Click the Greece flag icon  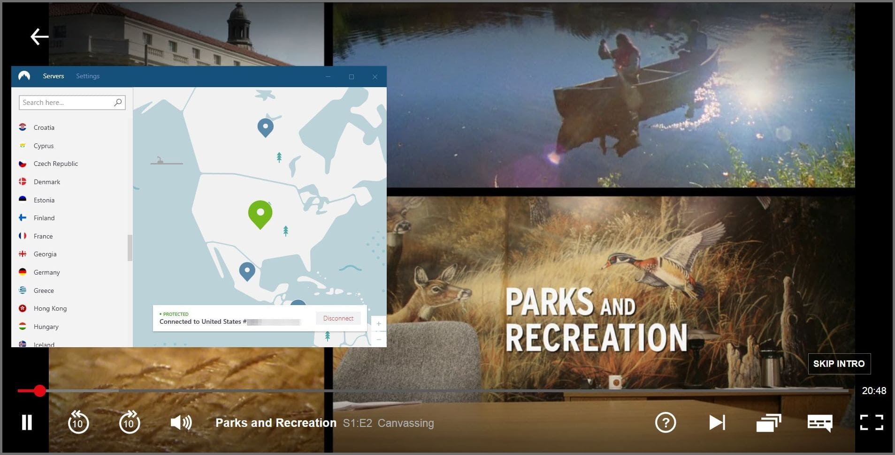23,290
